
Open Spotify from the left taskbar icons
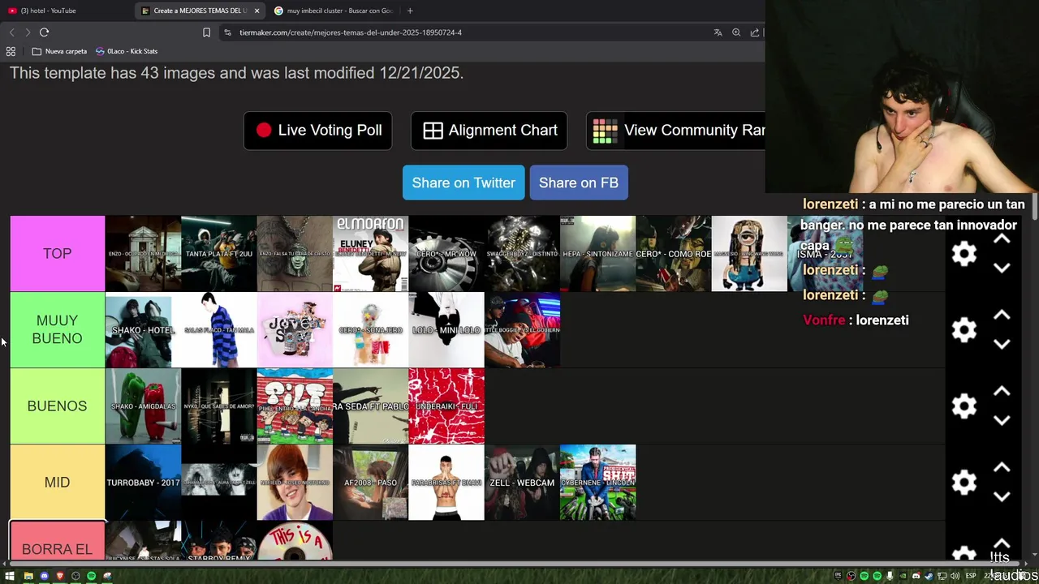click(x=91, y=576)
